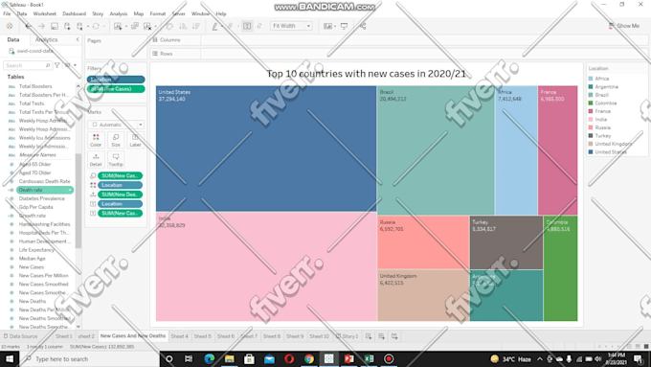Select the India treemap tile
Viewport: 651px width, 367px height.
(266, 266)
